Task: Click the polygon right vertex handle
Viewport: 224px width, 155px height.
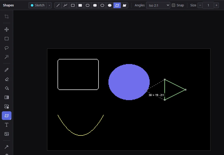Action: pyautogui.click(x=186, y=90)
